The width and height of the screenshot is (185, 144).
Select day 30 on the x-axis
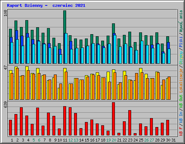click(168, 140)
